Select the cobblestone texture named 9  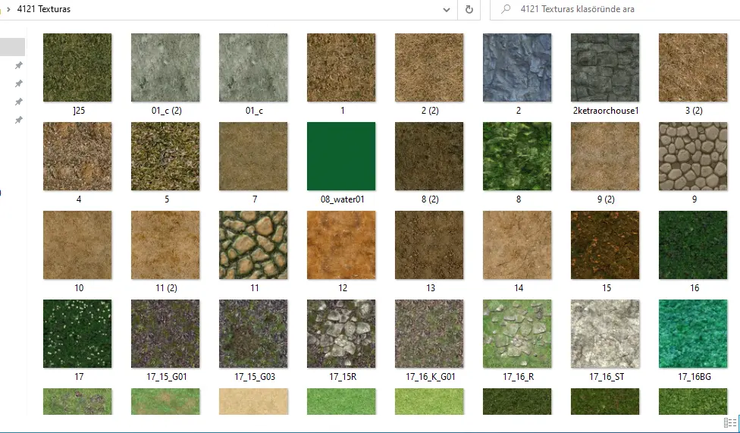pyautogui.click(x=693, y=156)
